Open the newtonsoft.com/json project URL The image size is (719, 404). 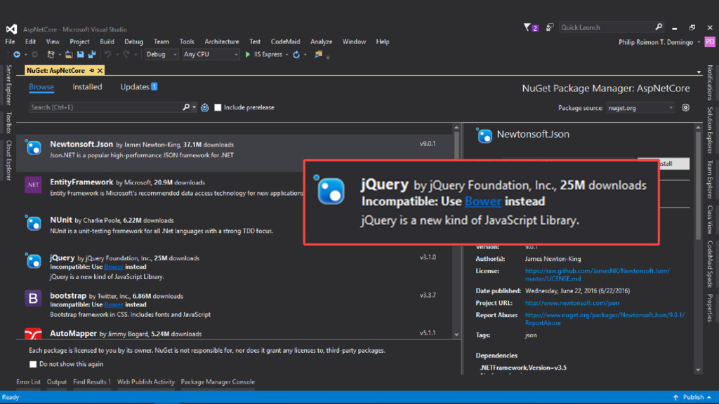tap(572, 303)
